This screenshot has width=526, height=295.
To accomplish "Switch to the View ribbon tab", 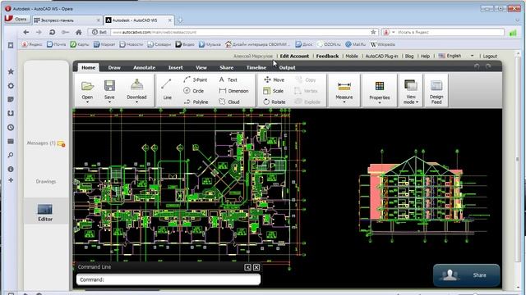I will click(201, 67).
